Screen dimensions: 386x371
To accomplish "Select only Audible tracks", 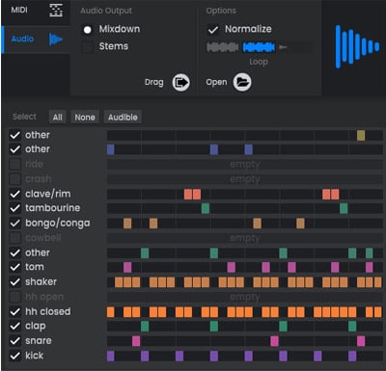I will tap(123, 118).
